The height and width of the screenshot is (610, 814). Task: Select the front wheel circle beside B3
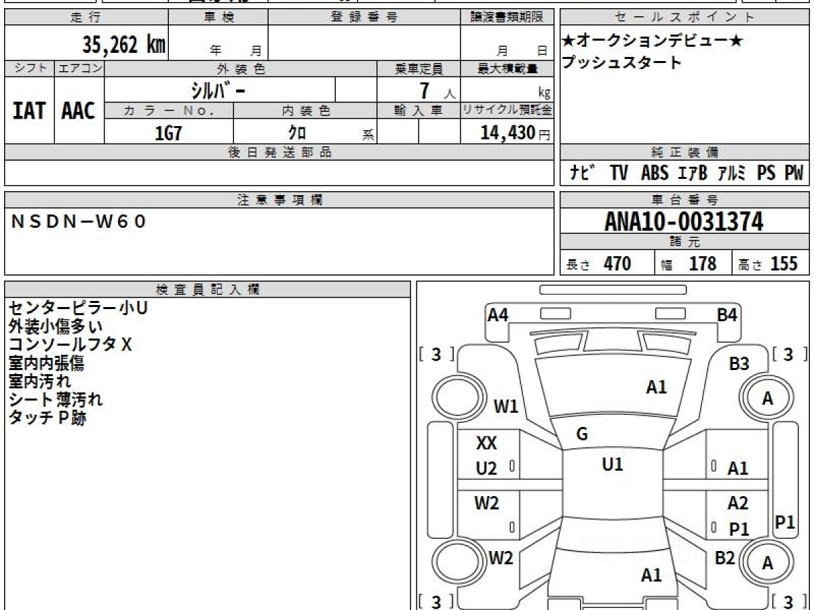coord(767,399)
